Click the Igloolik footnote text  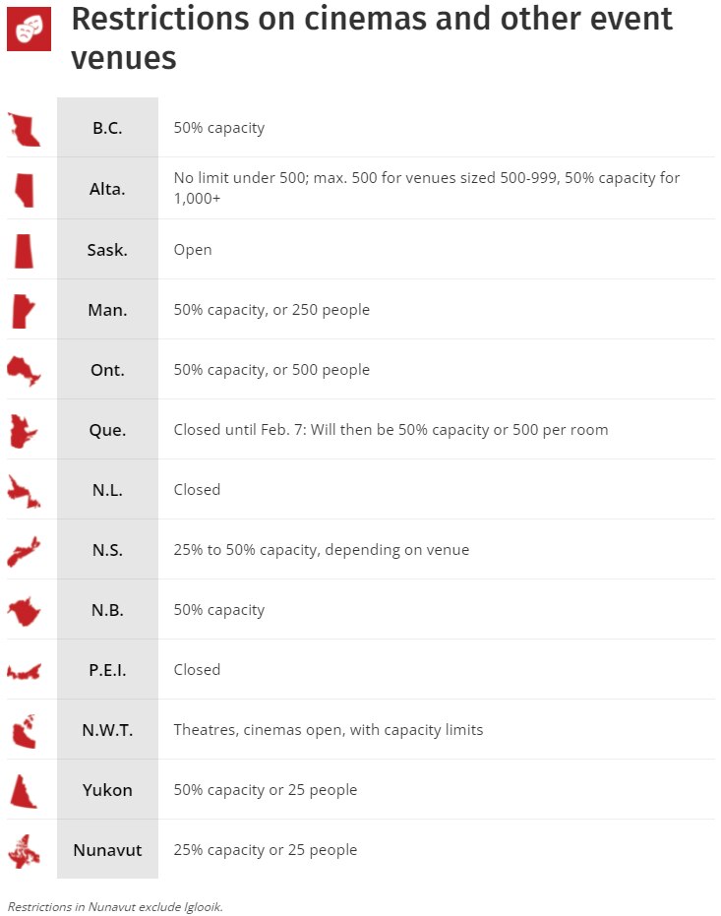[115, 906]
